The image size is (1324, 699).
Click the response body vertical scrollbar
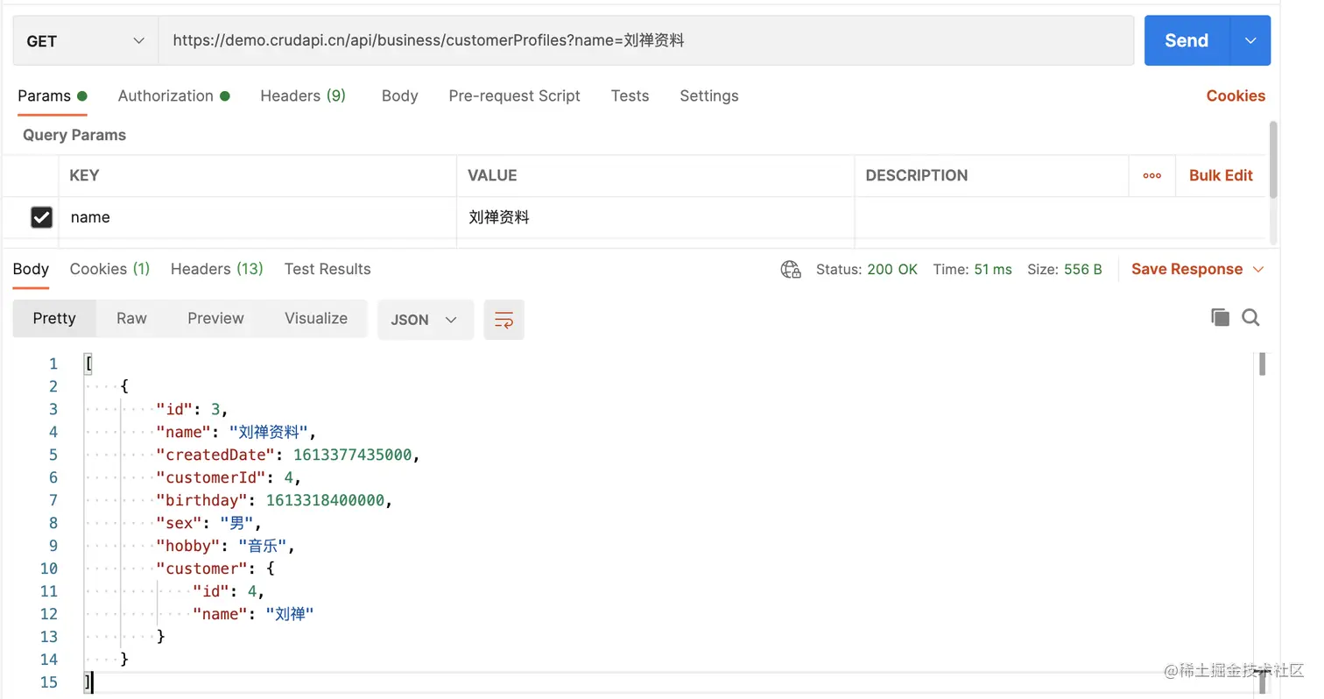(1262, 364)
